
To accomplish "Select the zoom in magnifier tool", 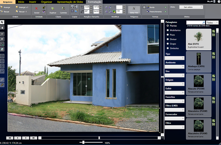I will click(2, 34).
